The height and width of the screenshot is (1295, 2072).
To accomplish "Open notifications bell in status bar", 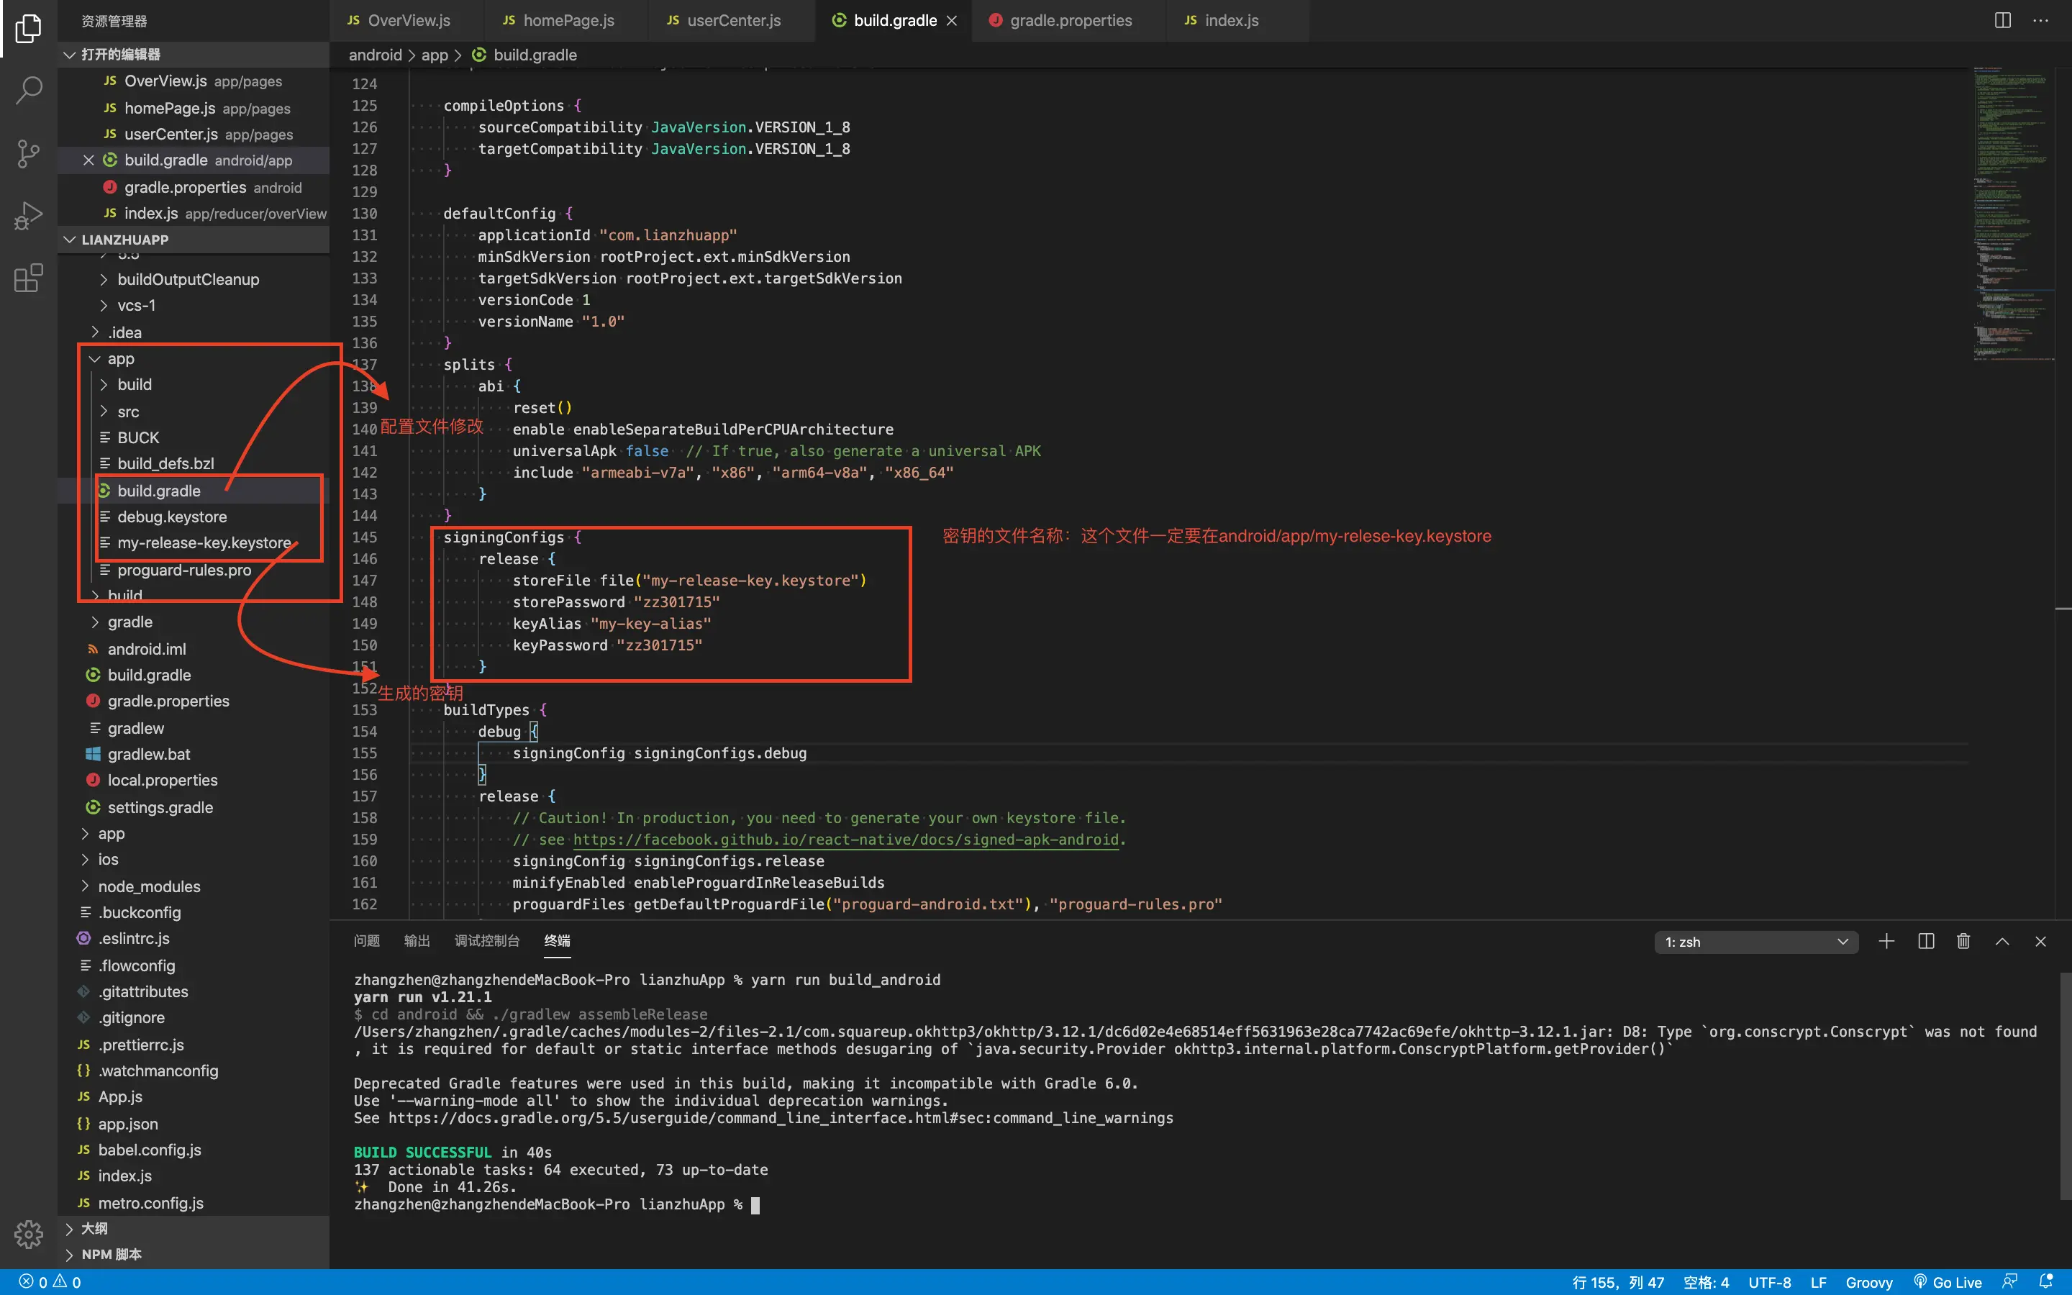I will [2046, 1282].
